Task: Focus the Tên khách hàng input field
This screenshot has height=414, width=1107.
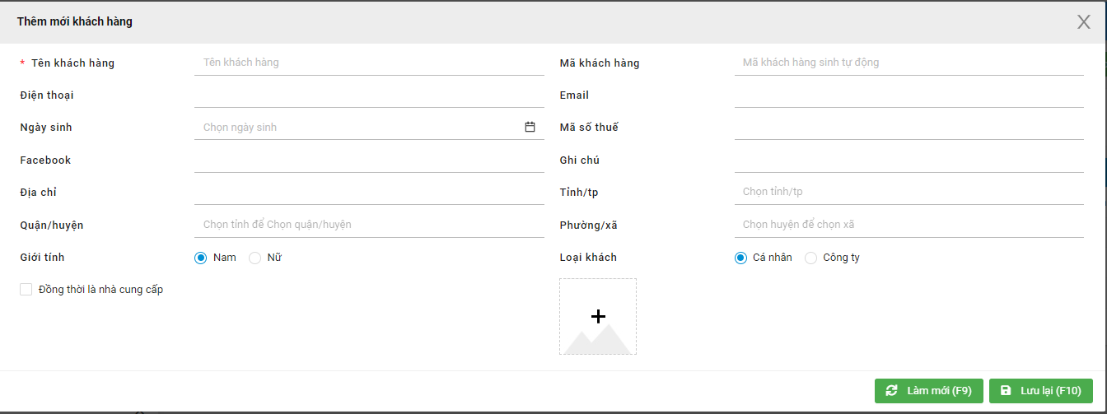Action: click(x=369, y=63)
